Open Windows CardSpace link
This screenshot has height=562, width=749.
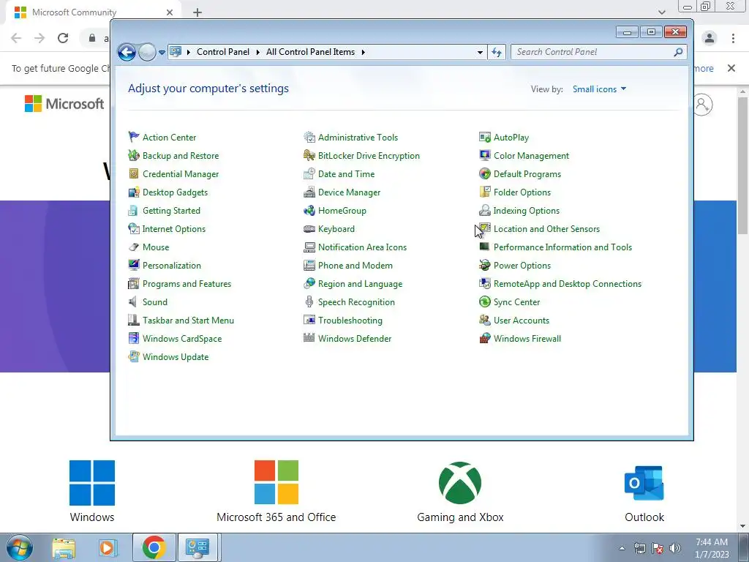pyautogui.click(x=182, y=339)
